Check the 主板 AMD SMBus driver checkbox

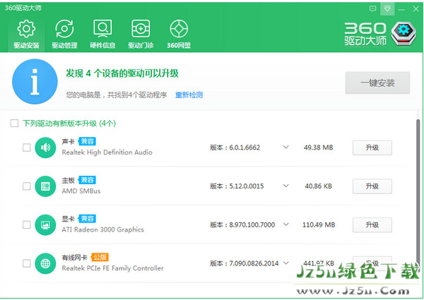(27, 186)
